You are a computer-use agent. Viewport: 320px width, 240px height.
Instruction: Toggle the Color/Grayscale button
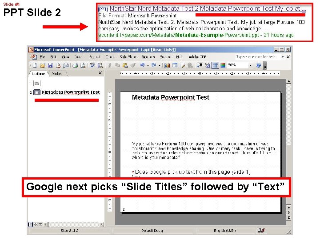coord(223,65)
